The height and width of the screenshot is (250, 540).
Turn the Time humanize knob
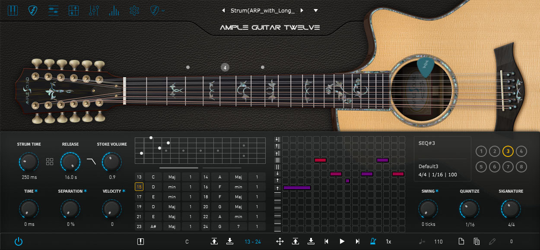click(x=29, y=209)
